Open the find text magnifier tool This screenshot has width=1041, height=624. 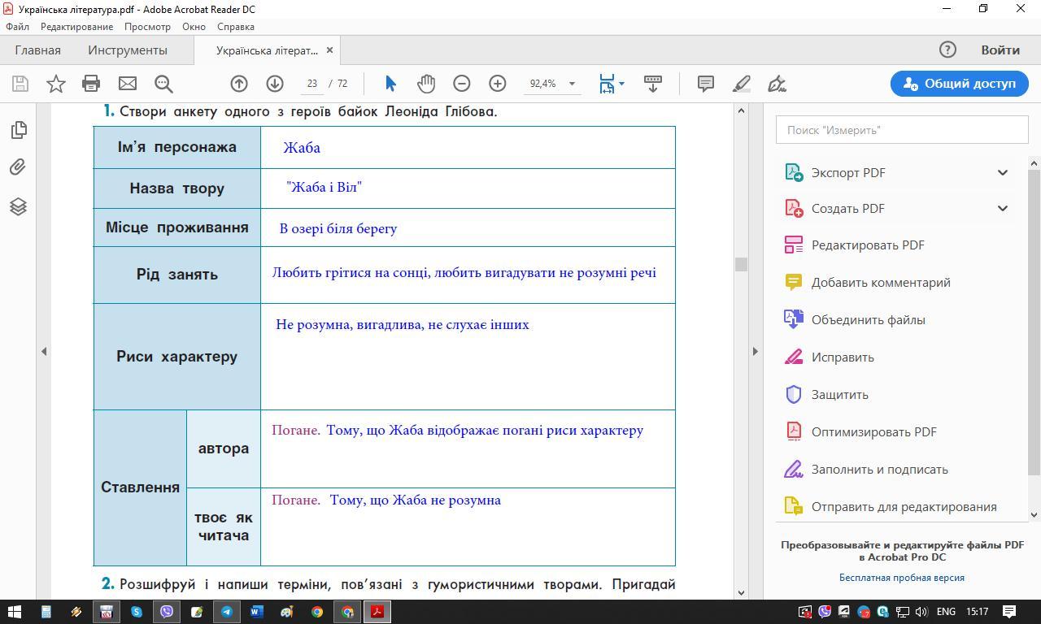pos(163,84)
